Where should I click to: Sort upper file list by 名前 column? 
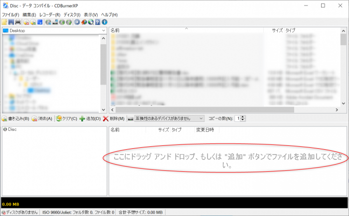coord(186,30)
